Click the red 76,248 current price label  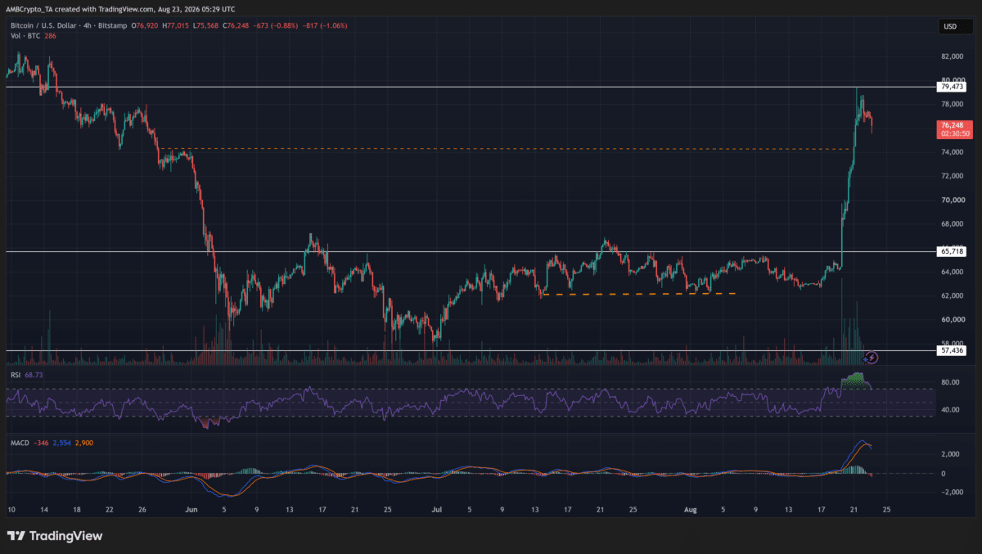point(953,125)
